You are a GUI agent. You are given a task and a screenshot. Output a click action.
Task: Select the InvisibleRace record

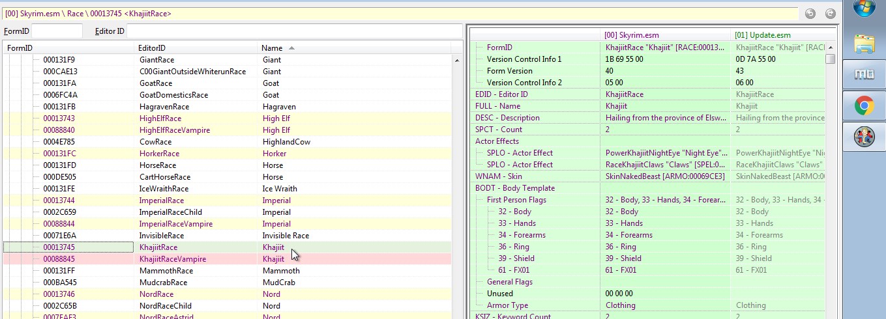coord(227,236)
